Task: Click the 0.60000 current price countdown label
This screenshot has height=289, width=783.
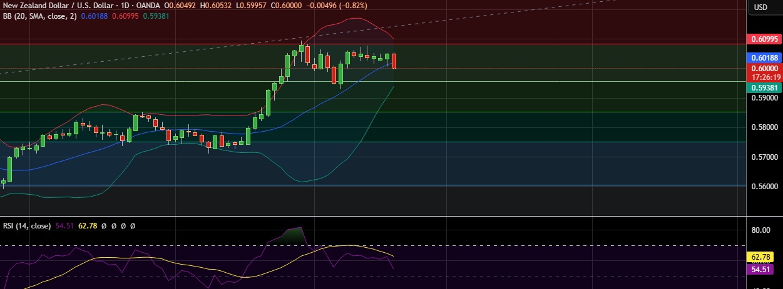Action: tap(764, 72)
